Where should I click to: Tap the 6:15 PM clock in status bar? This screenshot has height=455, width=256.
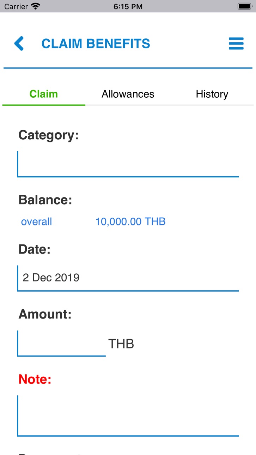[128, 6]
